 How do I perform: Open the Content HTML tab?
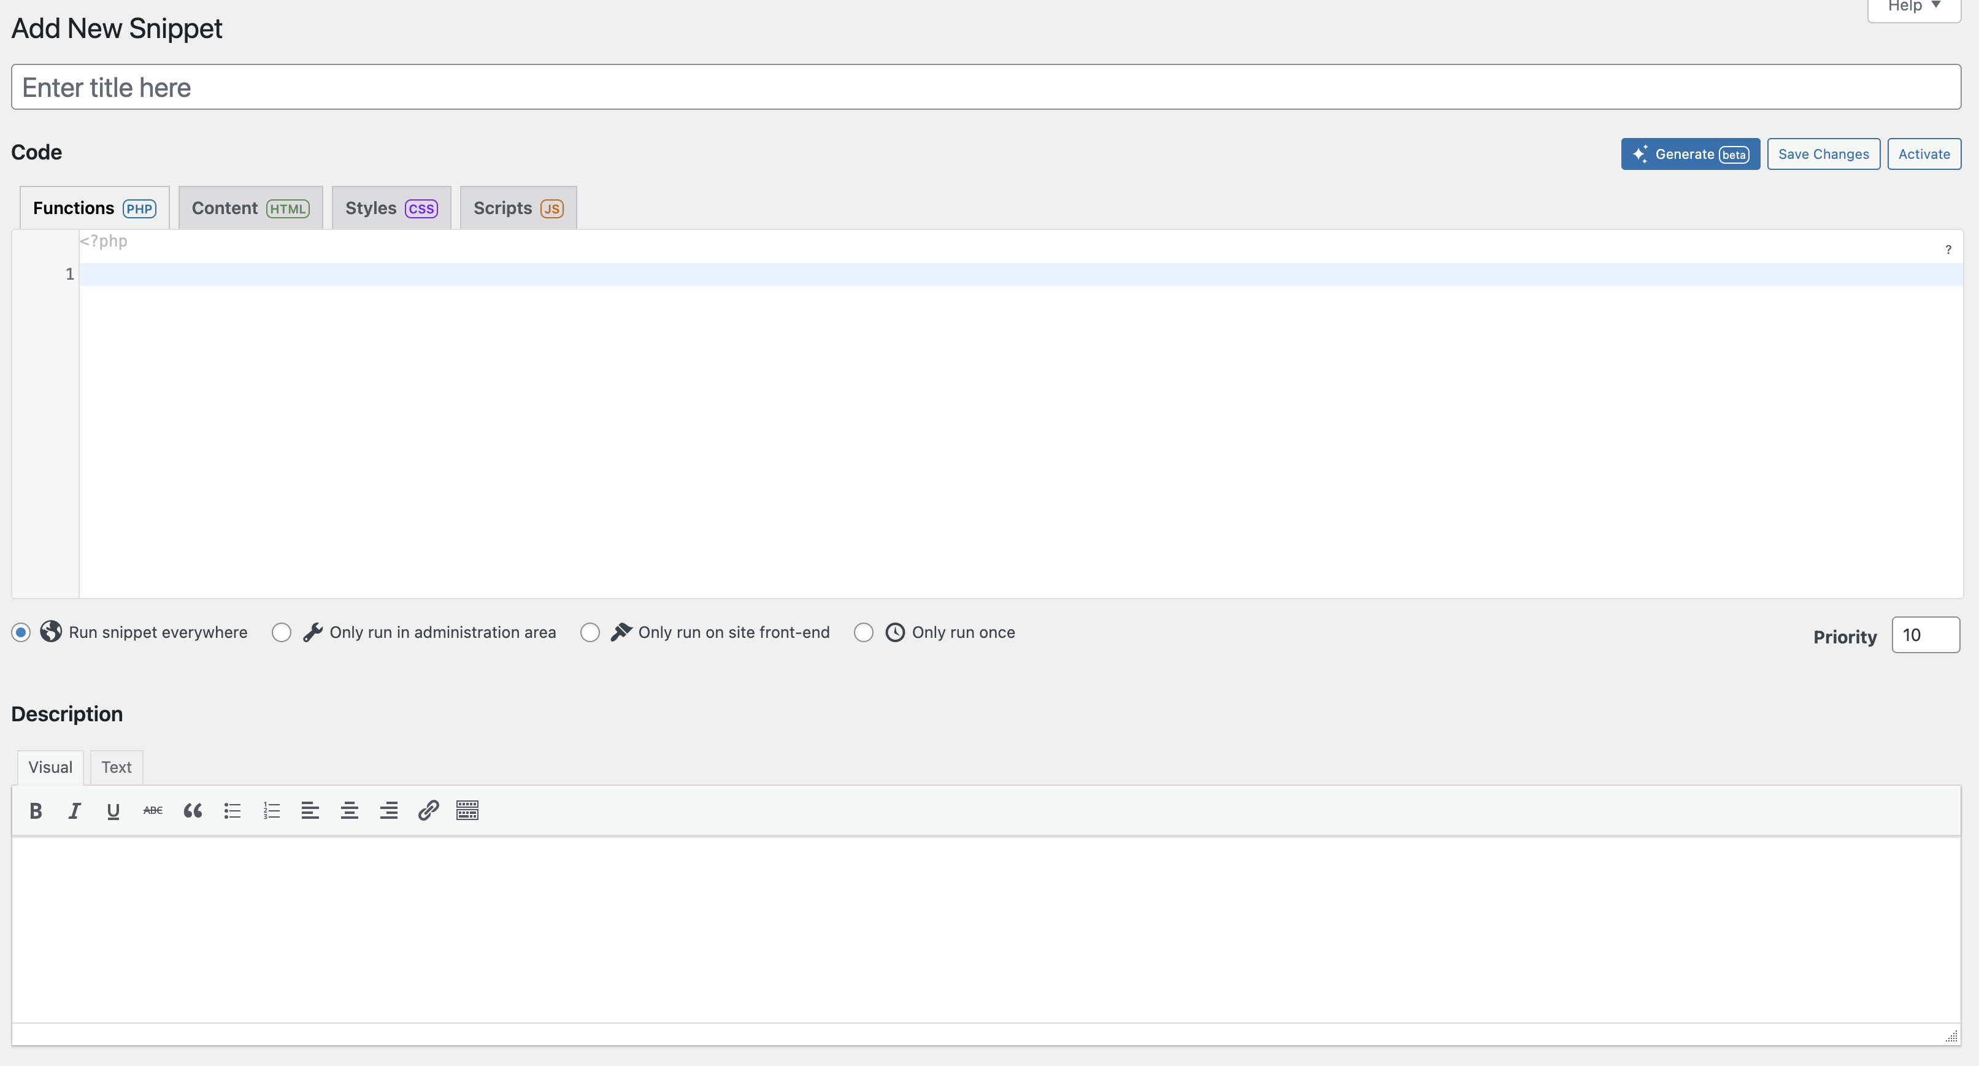(x=250, y=208)
